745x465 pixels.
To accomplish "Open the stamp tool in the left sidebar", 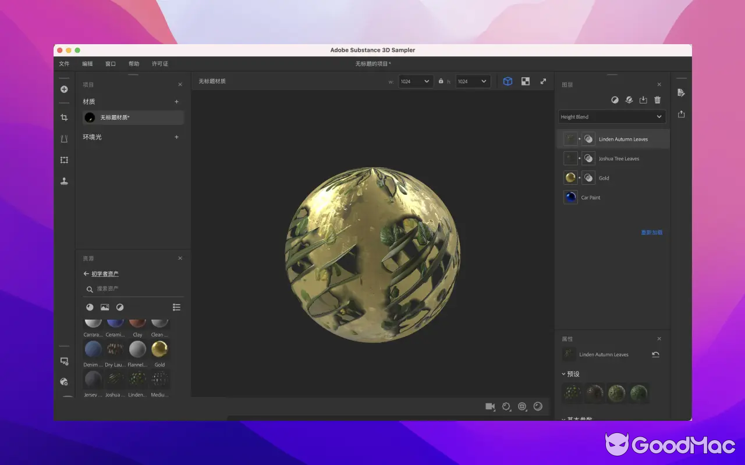I will 64,181.
